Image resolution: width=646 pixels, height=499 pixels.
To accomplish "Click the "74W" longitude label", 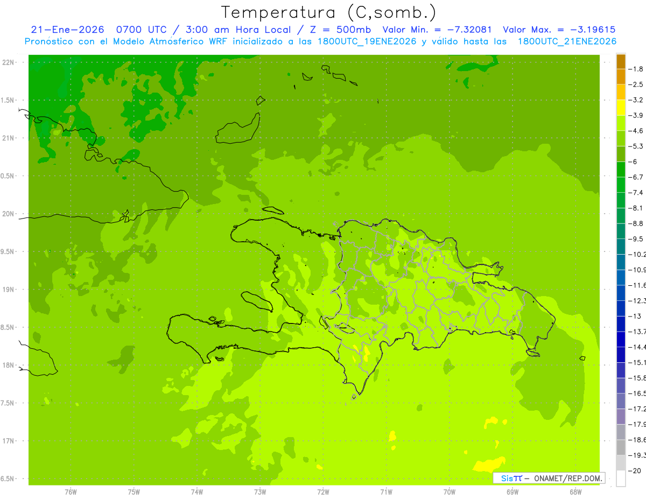I will tap(197, 492).
